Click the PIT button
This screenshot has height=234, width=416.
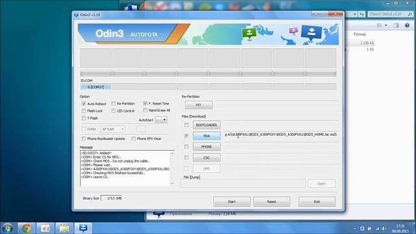click(x=198, y=105)
